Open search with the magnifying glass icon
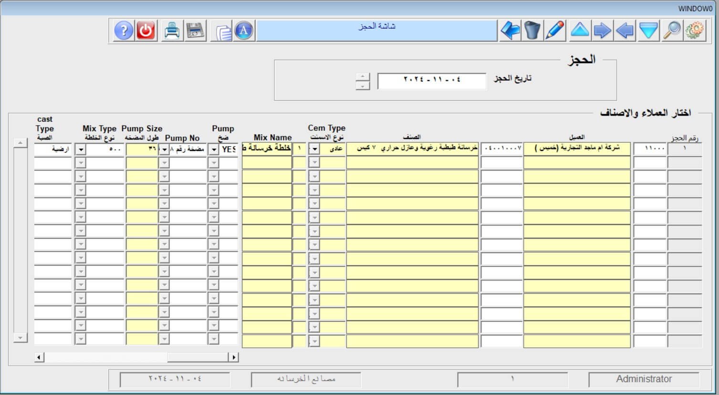The image size is (719, 395). click(x=672, y=31)
